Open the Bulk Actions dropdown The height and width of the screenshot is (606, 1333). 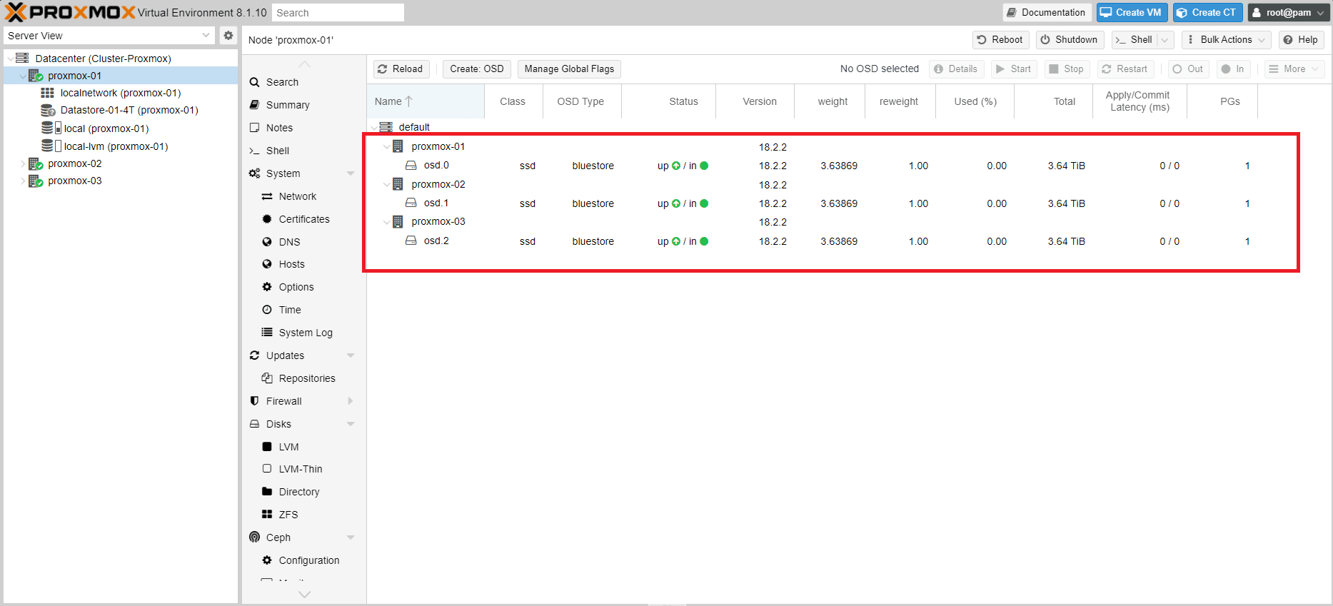(1226, 40)
